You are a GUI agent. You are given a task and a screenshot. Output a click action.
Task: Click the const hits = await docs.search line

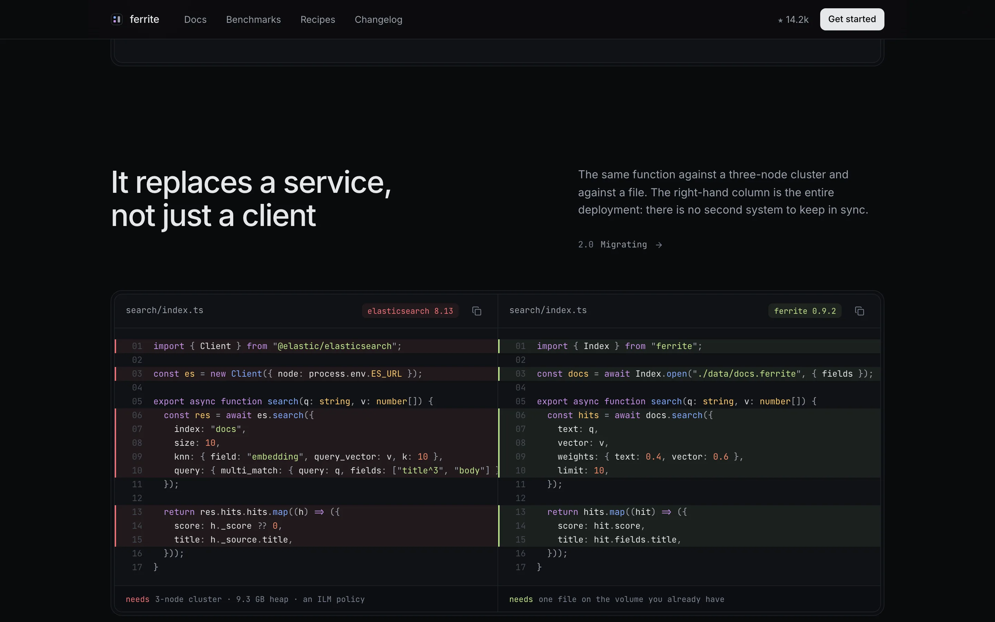(690, 415)
